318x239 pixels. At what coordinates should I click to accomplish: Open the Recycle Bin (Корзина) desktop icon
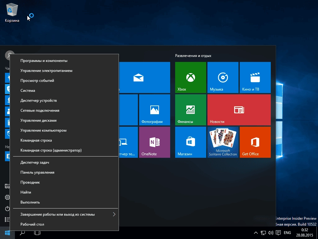(12, 12)
